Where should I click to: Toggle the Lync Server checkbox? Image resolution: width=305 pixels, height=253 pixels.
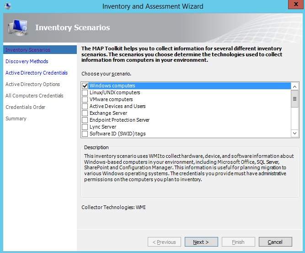point(85,127)
